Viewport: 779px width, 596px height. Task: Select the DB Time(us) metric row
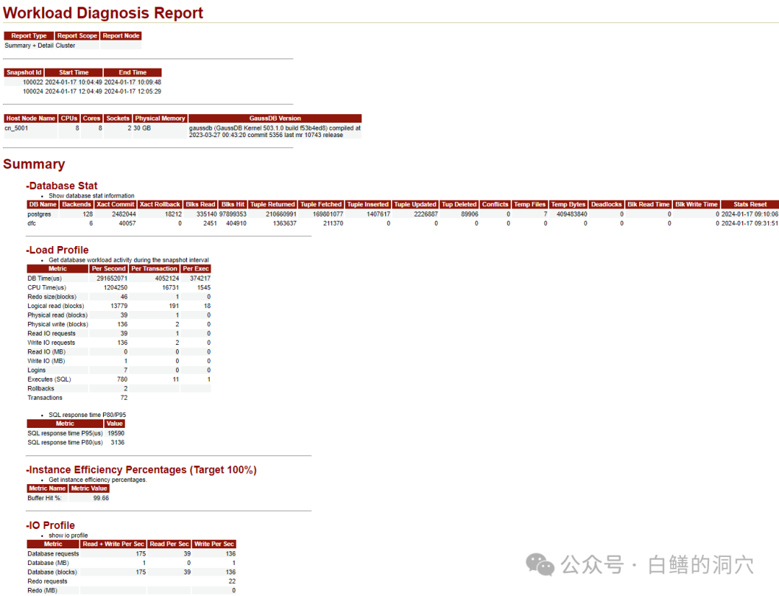119,279
